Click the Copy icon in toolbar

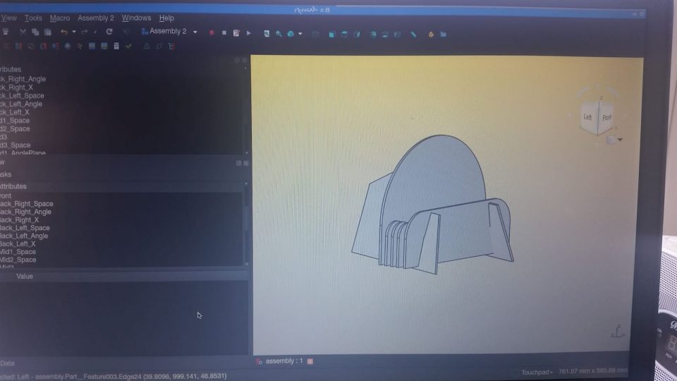pos(35,32)
